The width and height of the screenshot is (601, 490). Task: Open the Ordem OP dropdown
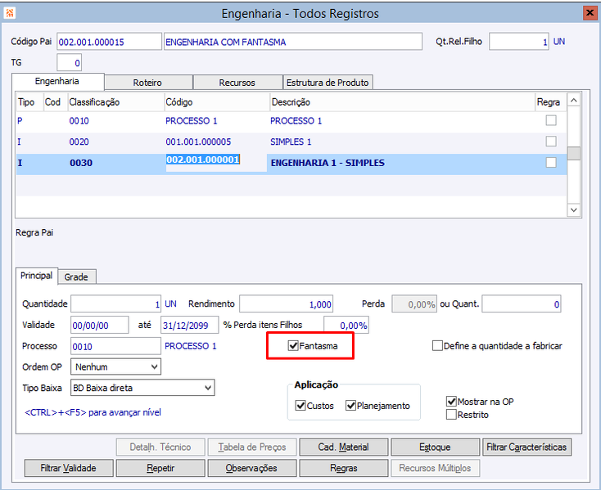coord(115,366)
